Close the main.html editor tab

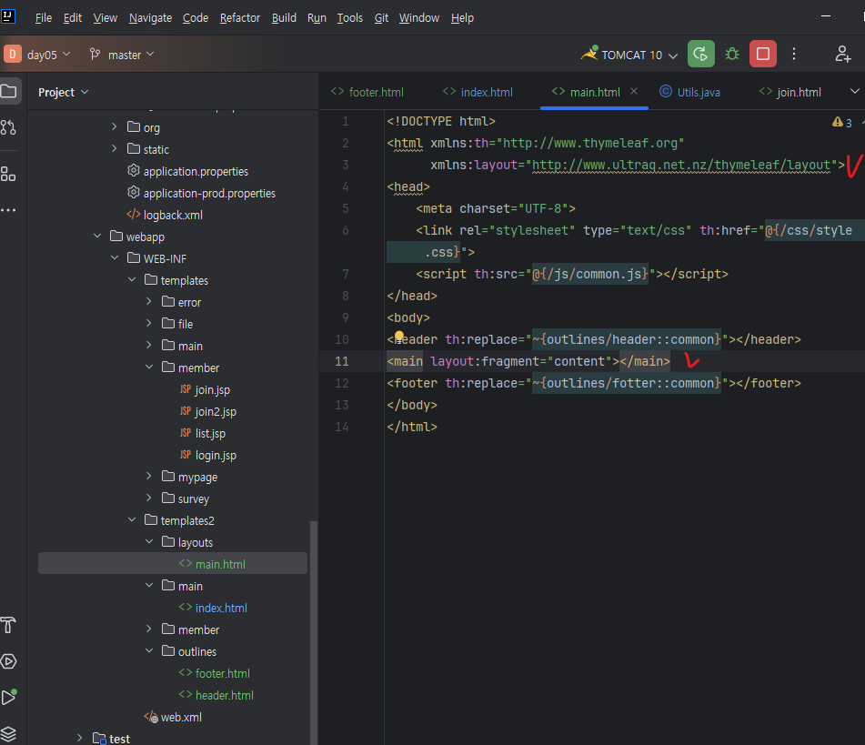634,91
